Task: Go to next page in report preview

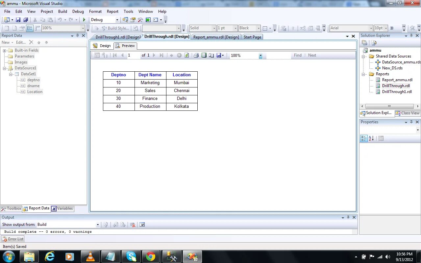Action: pos(154,55)
